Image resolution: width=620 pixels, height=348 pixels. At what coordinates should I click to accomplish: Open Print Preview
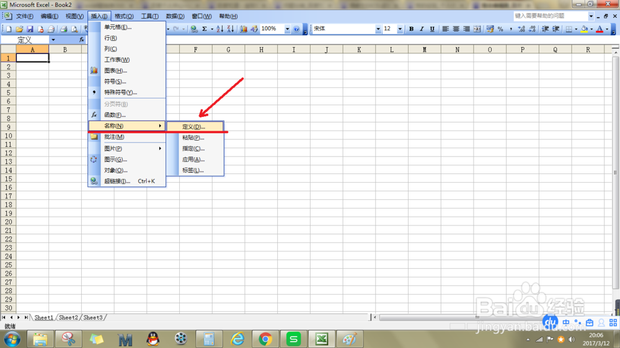[74, 29]
